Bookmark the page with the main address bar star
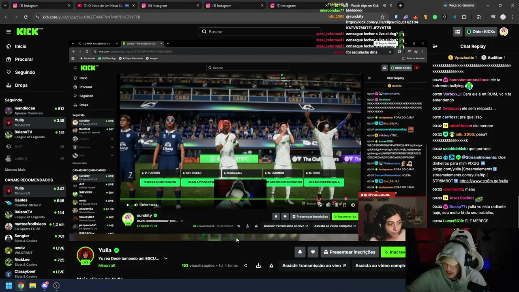The image size is (519, 292). tap(382, 17)
